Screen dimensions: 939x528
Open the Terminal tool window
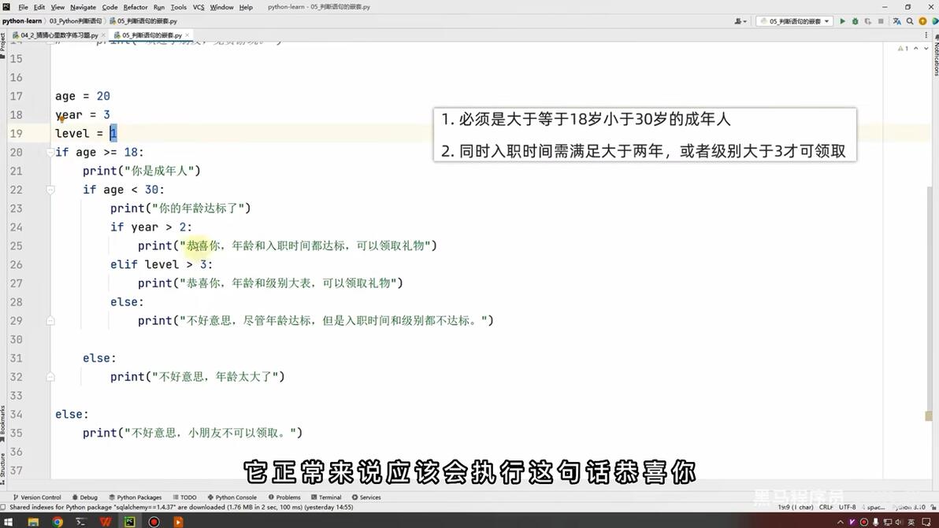click(326, 497)
